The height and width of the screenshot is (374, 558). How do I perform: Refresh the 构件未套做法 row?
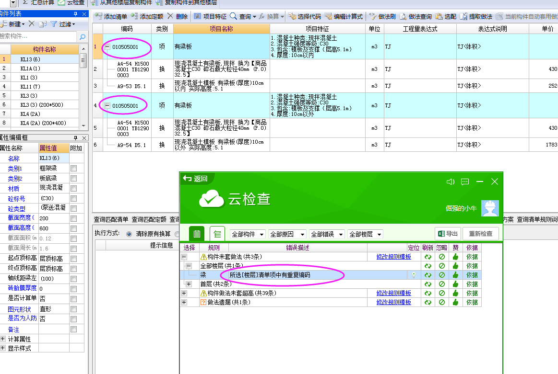click(428, 257)
